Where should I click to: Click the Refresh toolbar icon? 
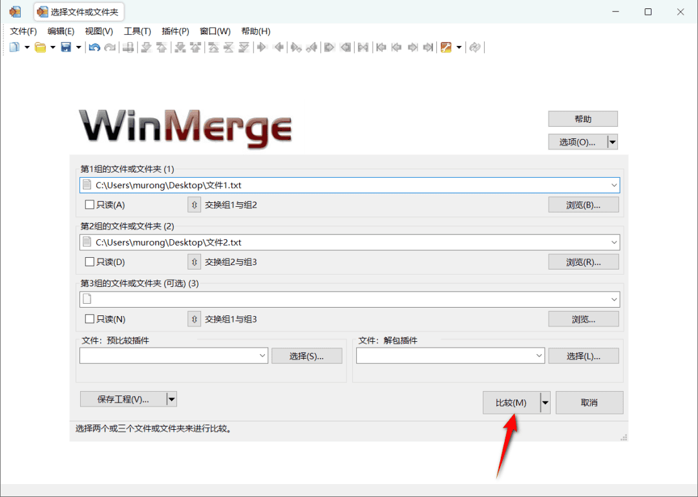click(474, 47)
